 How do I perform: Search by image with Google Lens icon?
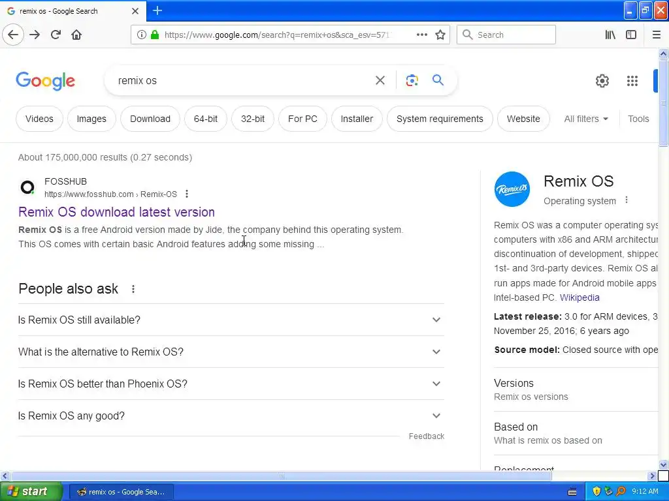point(412,80)
